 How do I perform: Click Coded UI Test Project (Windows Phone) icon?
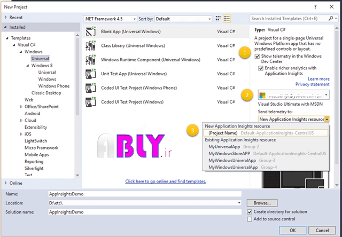point(90,88)
